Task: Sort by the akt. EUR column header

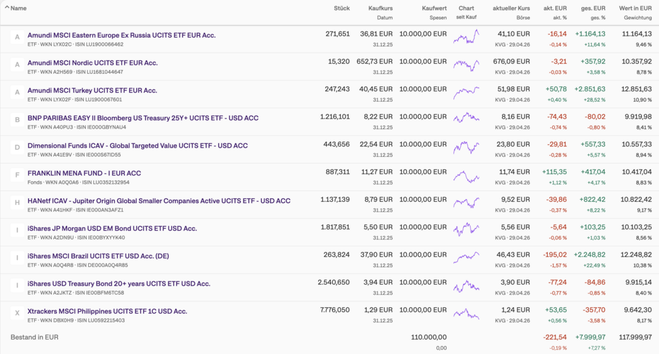Action: (x=555, y=8)
